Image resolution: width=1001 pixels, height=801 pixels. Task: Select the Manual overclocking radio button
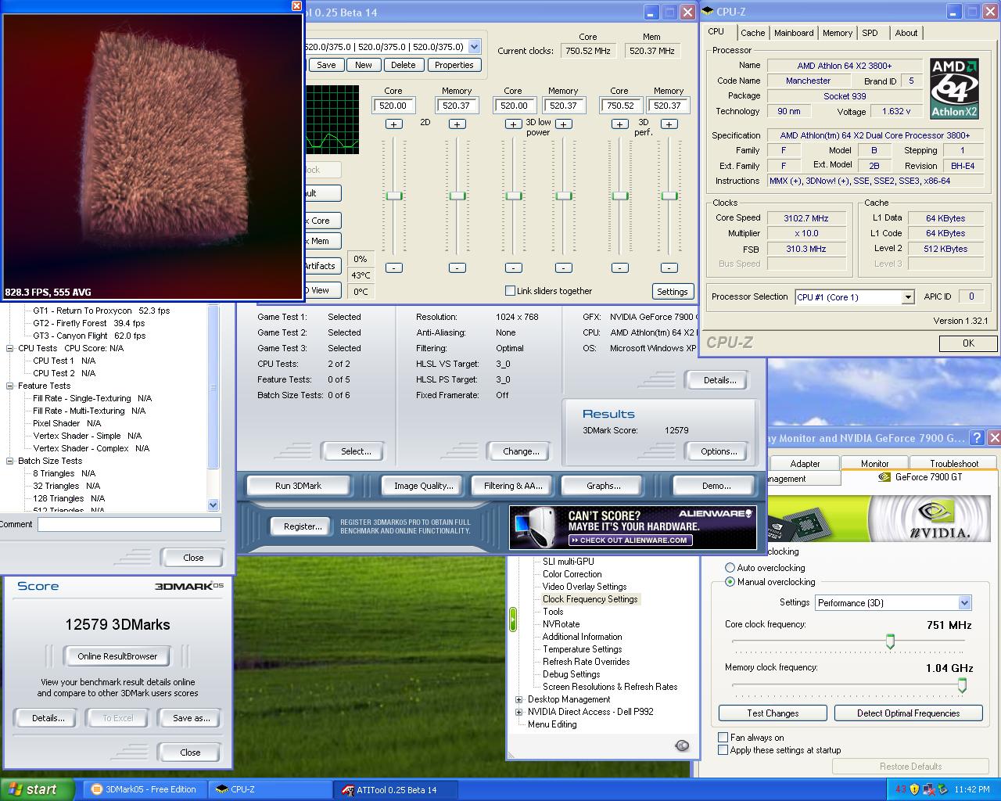[730, 582]
